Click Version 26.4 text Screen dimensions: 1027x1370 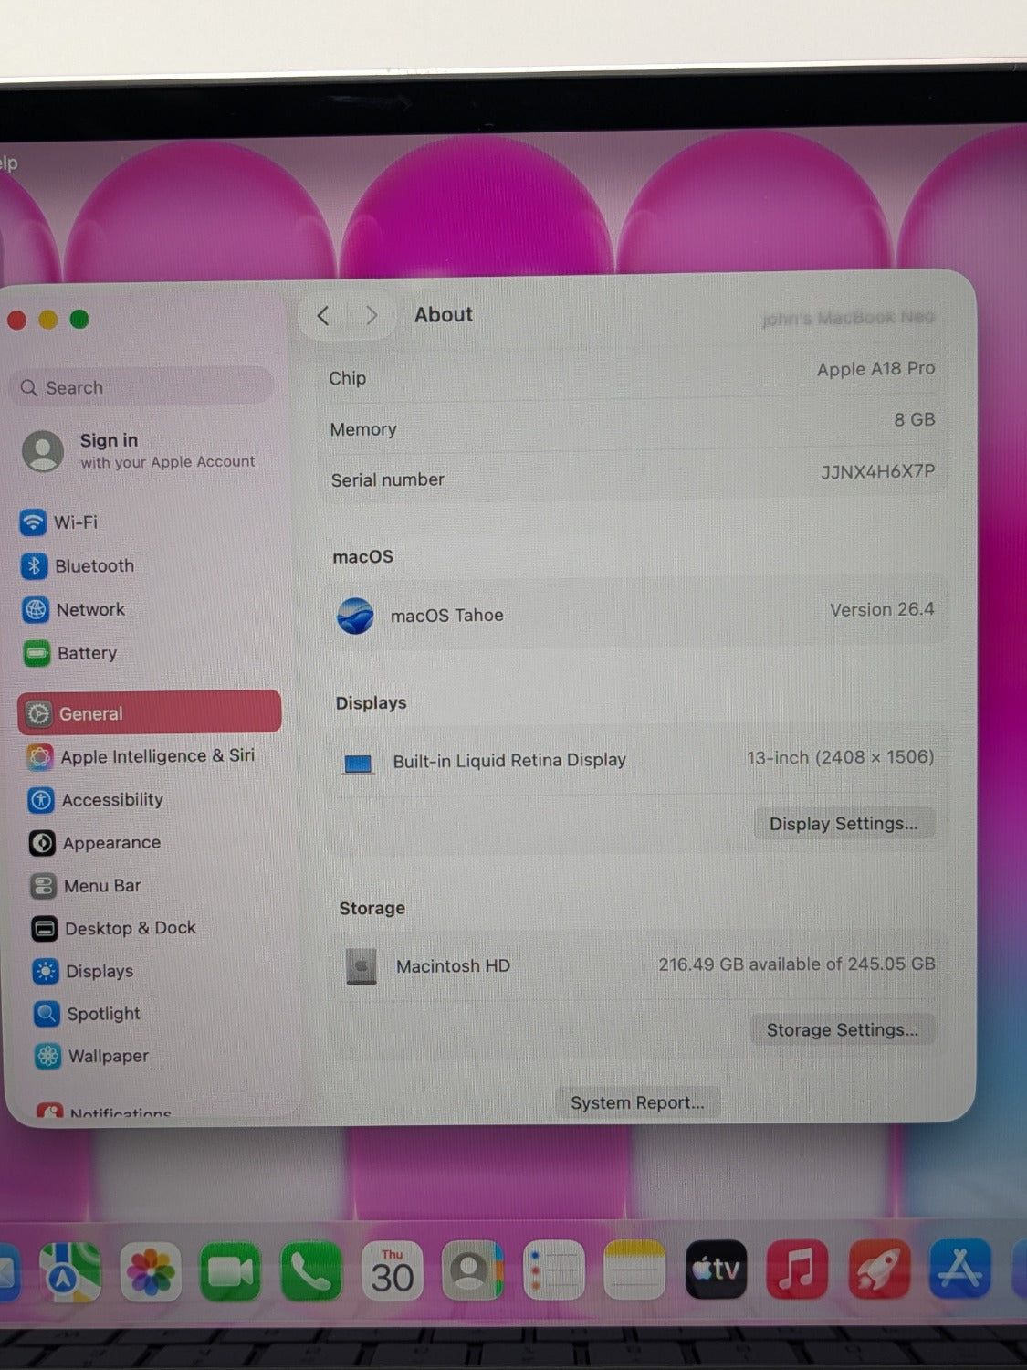pos(882,609)
